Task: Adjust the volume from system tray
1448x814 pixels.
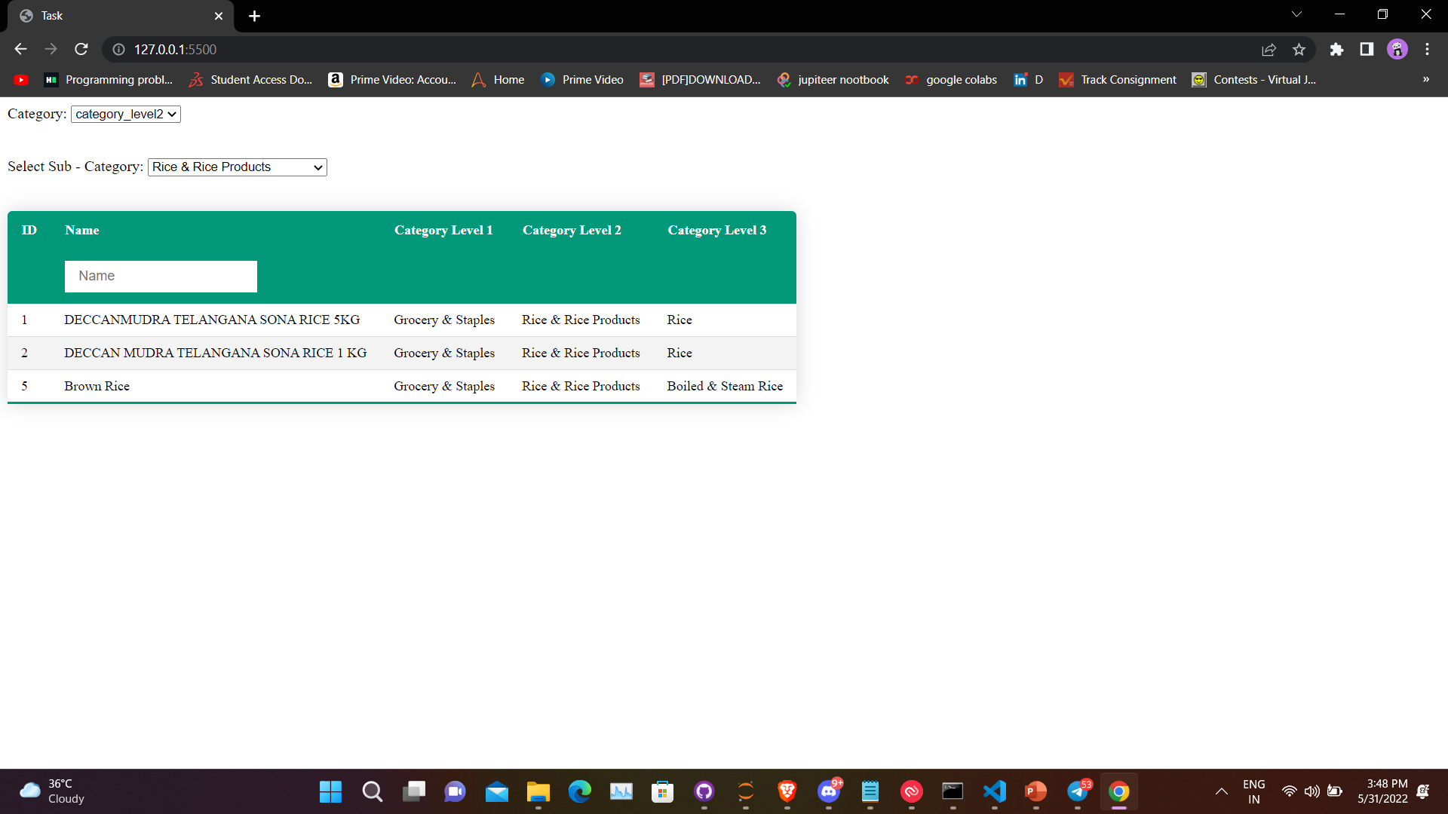Action: pos(1311,791)
